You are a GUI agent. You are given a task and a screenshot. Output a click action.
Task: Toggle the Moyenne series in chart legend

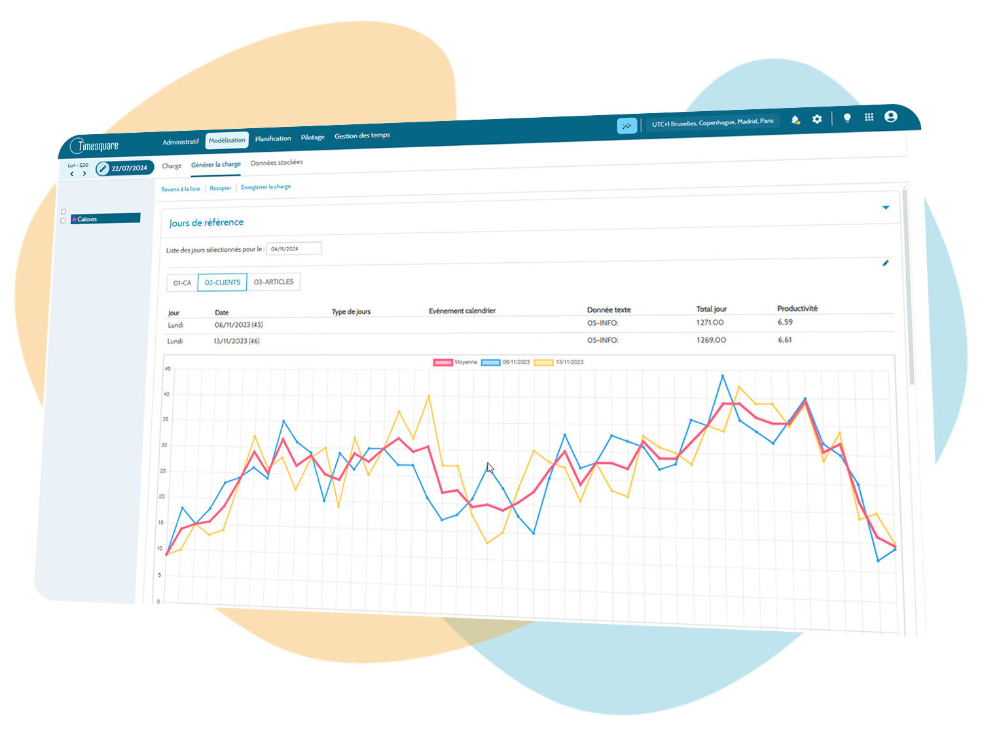coord(443,362)
